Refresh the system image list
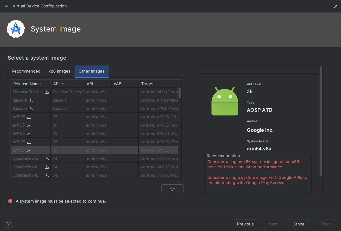 (172, 189)
